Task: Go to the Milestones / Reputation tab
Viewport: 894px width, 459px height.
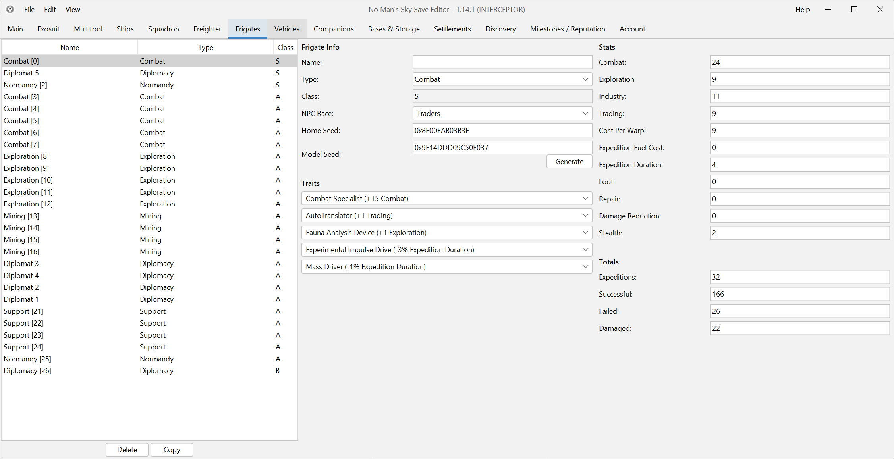Action: pyautogui.click(x=567, y=29)
